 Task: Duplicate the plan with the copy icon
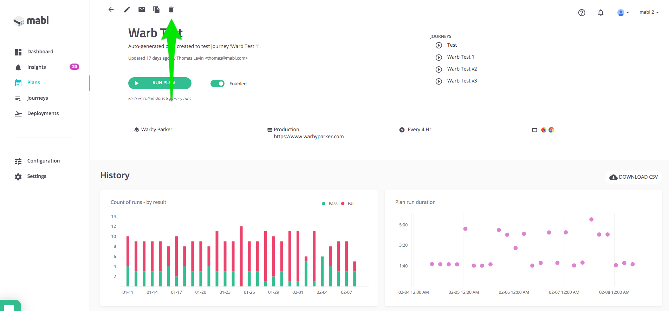pyautogui.click(x=156, y=9)
